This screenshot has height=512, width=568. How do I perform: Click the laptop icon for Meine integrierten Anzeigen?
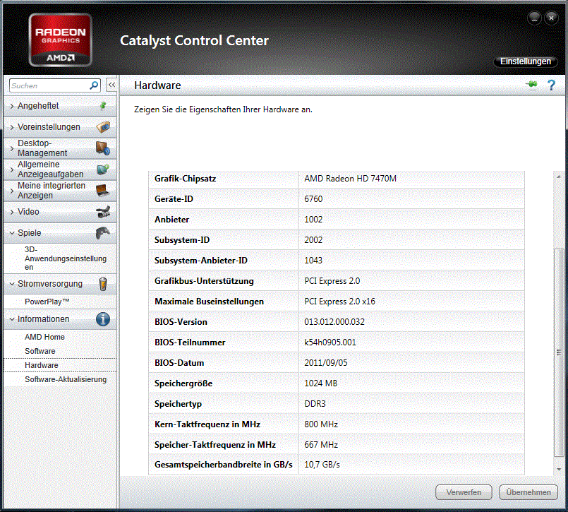coord(103,191)
